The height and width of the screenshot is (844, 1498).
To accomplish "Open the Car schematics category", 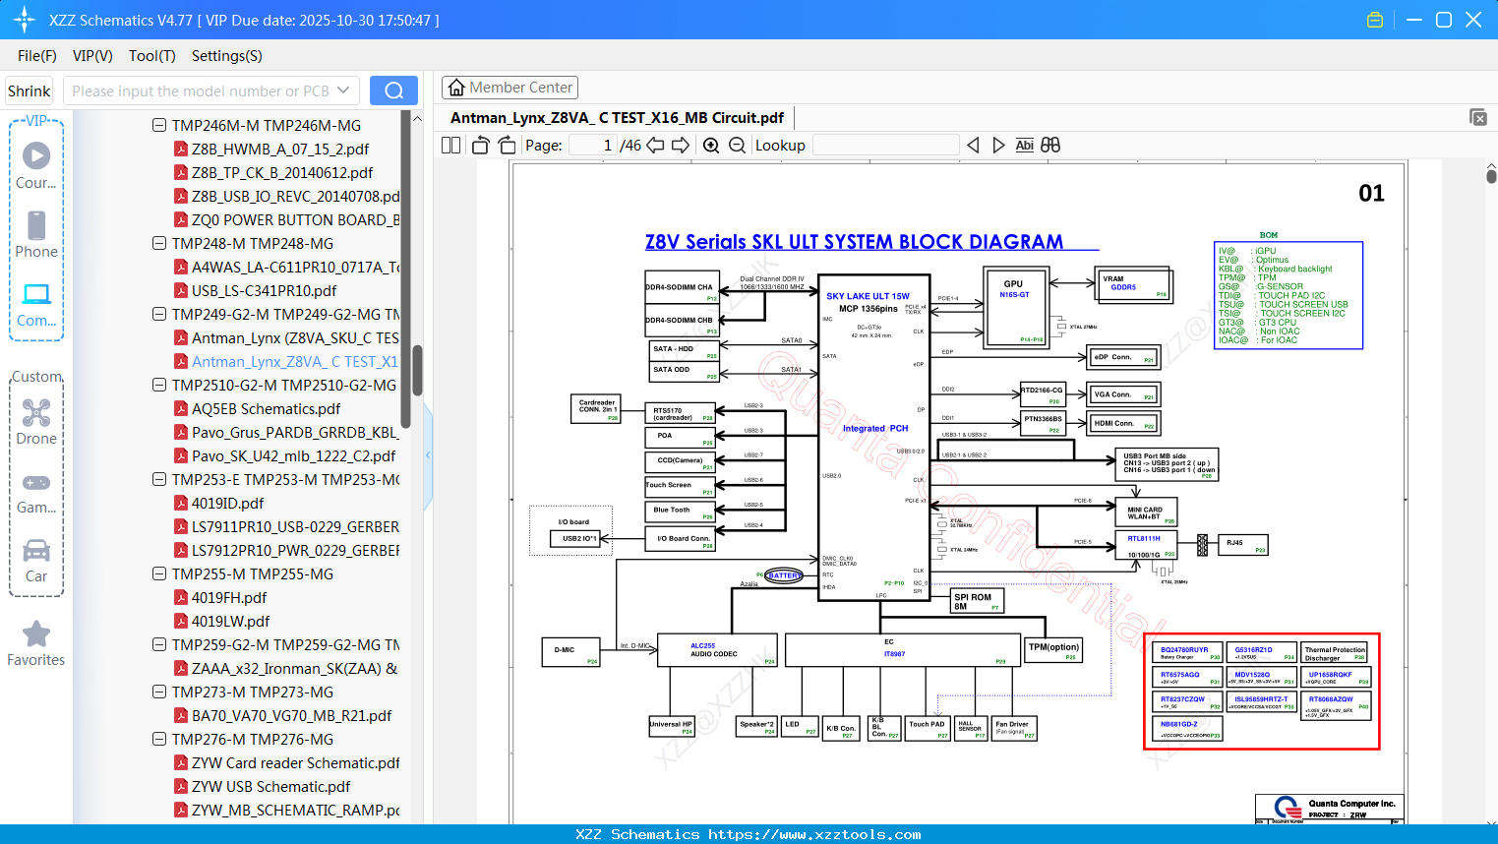I will [36, 561].
